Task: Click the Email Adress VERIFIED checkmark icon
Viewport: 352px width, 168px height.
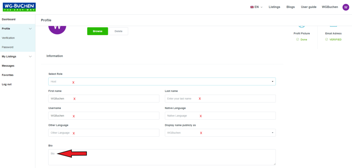Action: [327, 39]
